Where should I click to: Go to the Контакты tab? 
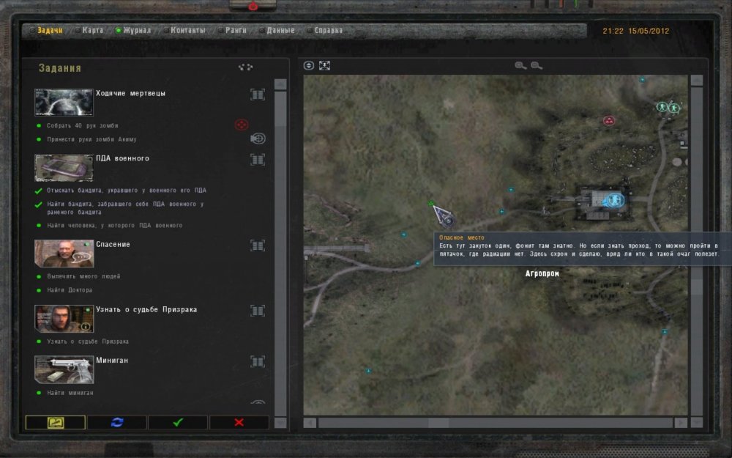[187, 30]
